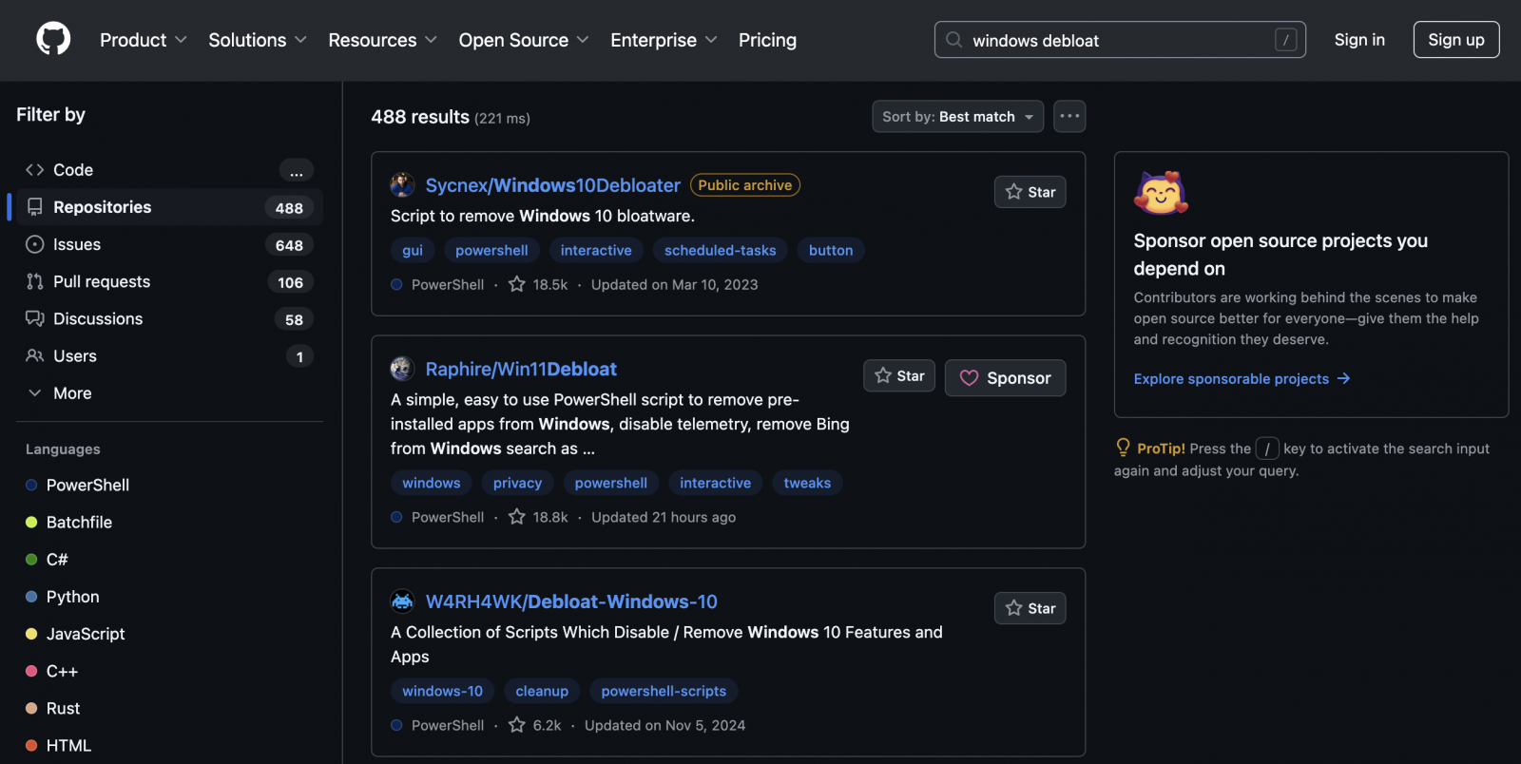The width and height of the screenshot is (1521, 764).
Task: Click the Code filter ellipsis badge
Action: [296, 170]
